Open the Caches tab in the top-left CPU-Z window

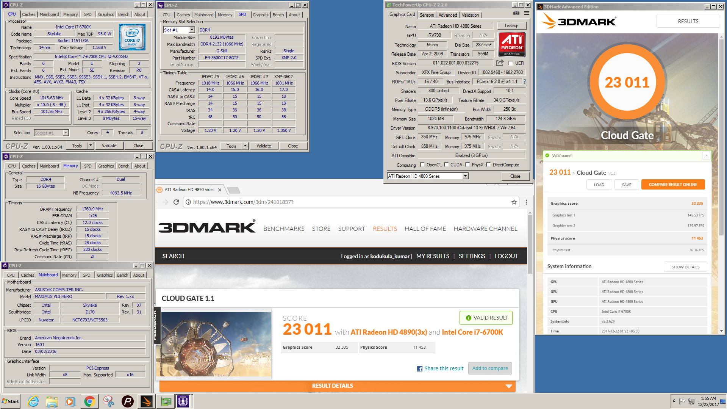[x=28, y=14]
